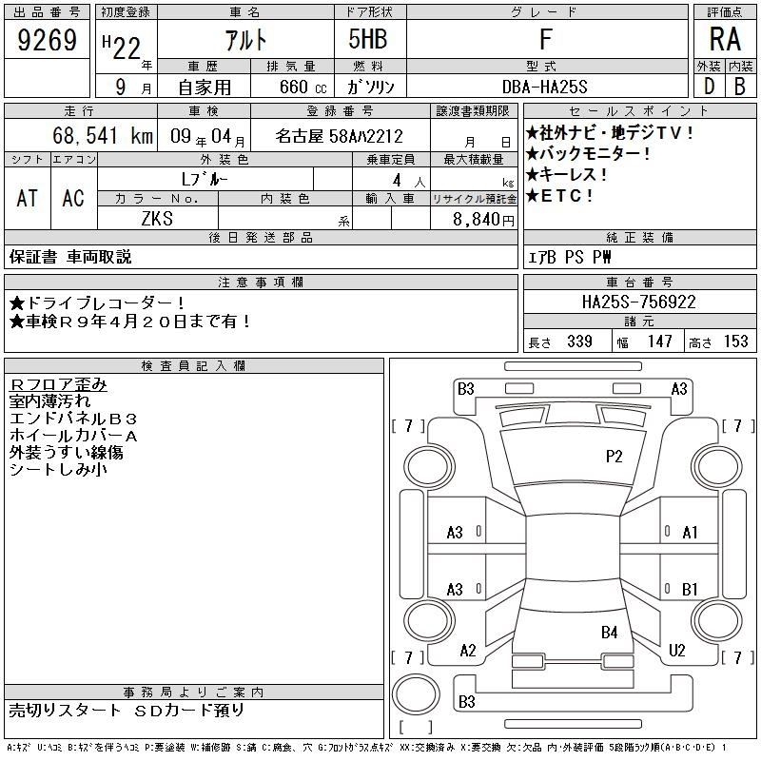761x761 pixels.
Task: Click the displacement value 660 cc
Action: click(x=302, y=87)
